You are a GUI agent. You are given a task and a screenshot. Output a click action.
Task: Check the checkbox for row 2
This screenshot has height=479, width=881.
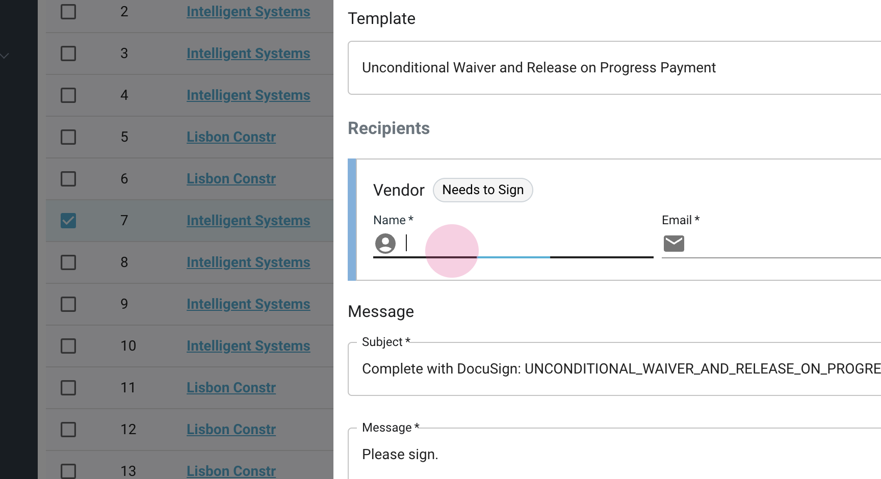tap(68, 12)
